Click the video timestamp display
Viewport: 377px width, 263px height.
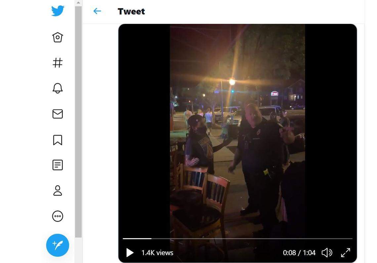[x=299, y=252]
